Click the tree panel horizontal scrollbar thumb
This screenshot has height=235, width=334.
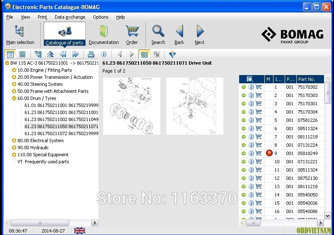[40, 223]
